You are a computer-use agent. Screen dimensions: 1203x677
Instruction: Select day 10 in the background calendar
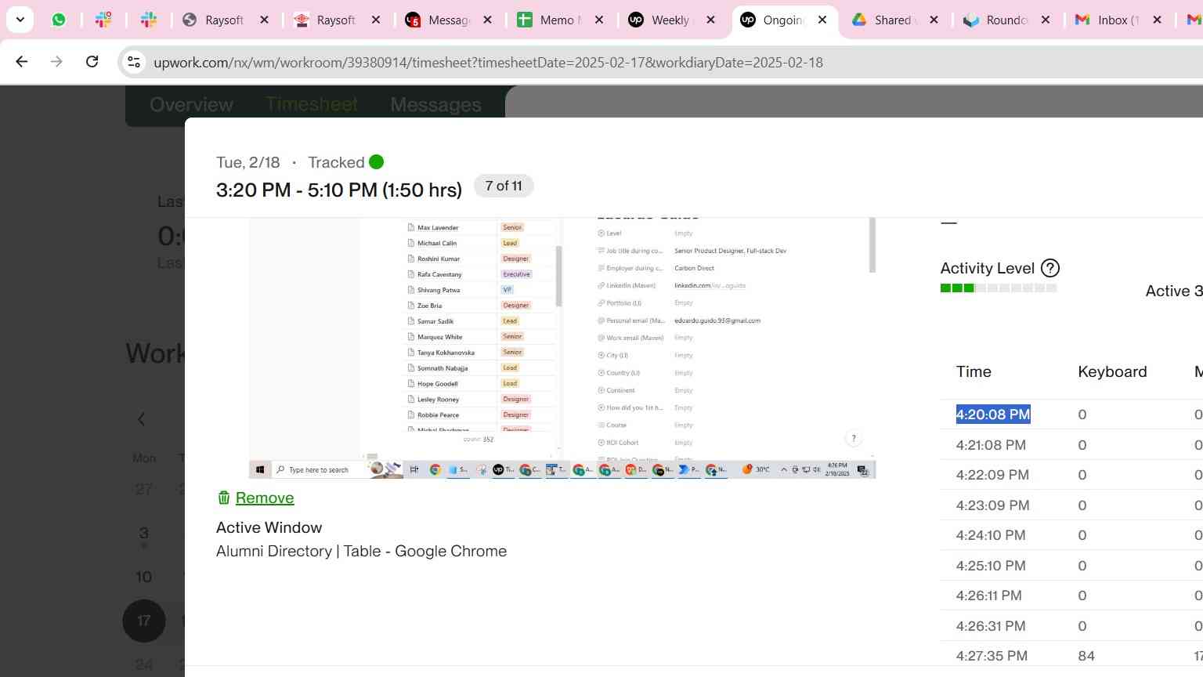(x=144, y=577)
